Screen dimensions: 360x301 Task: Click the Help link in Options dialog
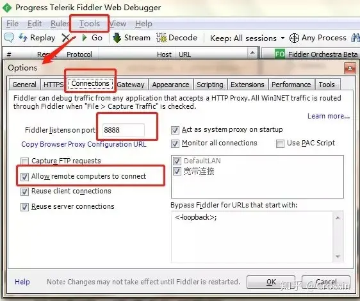point(22,282)
